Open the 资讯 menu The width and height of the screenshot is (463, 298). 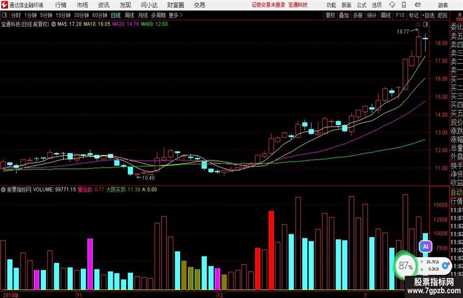pyautogui.click(x=104, y=5)
